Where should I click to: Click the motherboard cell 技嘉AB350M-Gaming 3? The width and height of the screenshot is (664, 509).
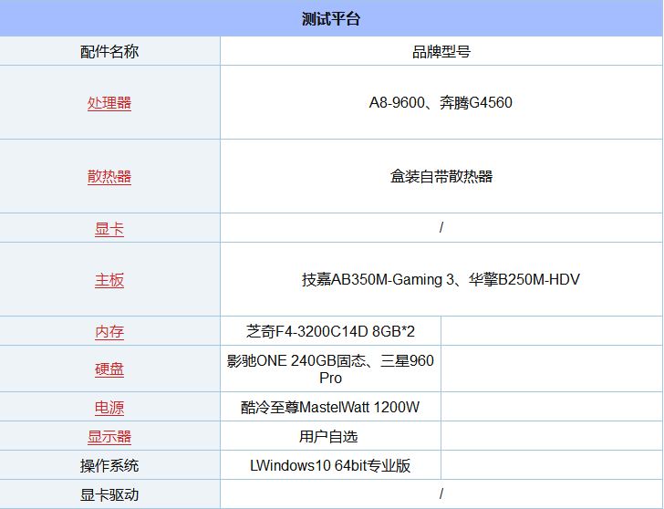(x=441, y=279)
